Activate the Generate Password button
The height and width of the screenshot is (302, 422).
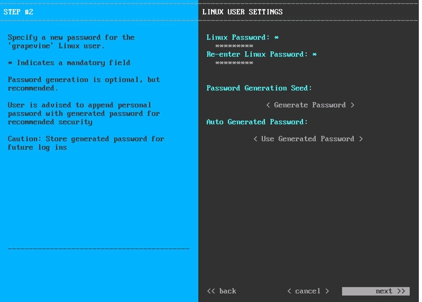pos(310,105)
